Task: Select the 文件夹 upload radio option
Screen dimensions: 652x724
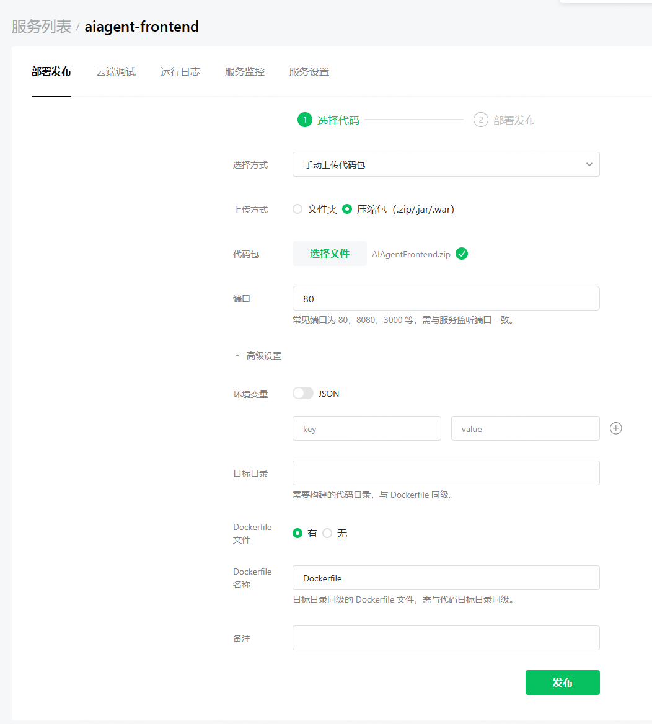Action: pos(297,210)
